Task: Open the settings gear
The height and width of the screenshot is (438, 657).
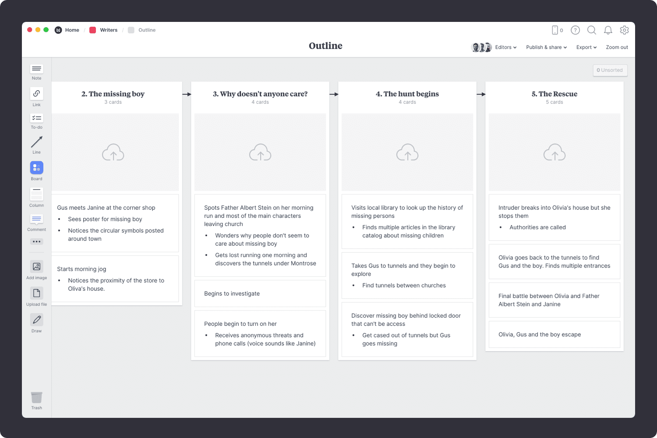Action: 625,30
